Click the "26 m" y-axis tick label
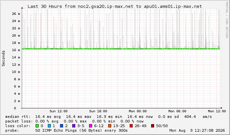 coord(16,14)
